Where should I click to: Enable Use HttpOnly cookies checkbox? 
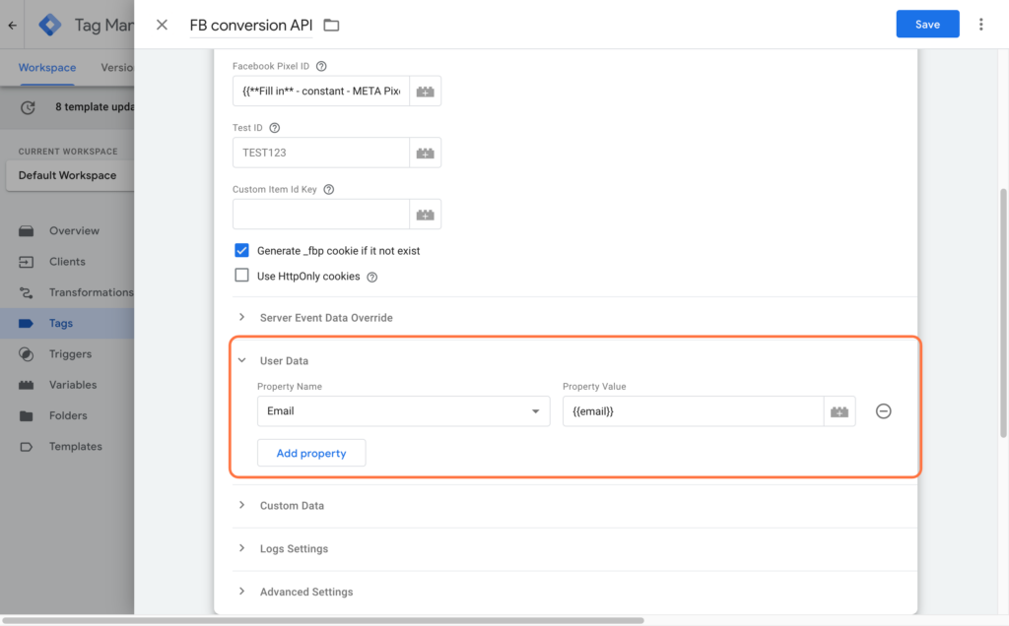242,275
